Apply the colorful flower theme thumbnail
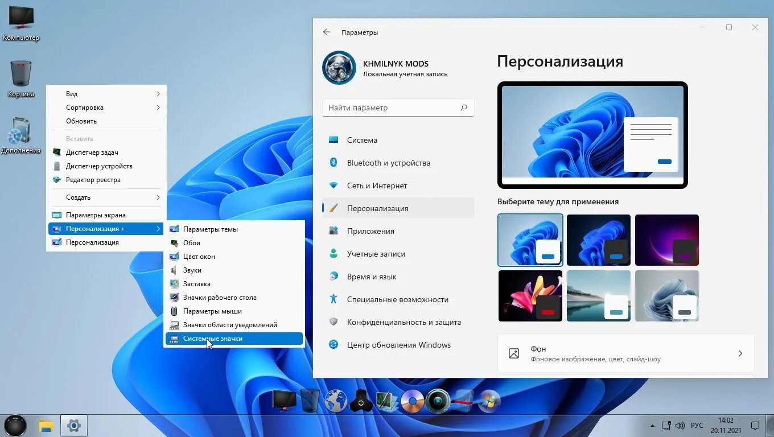 click(x=530, y=296)
